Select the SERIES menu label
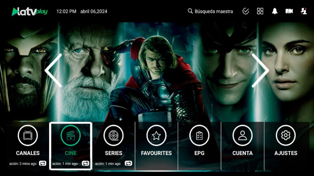The image size is (314, 176). pos(113,153)
